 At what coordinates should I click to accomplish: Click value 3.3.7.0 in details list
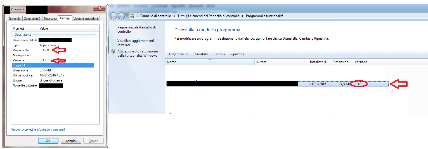tap(44, 50)
